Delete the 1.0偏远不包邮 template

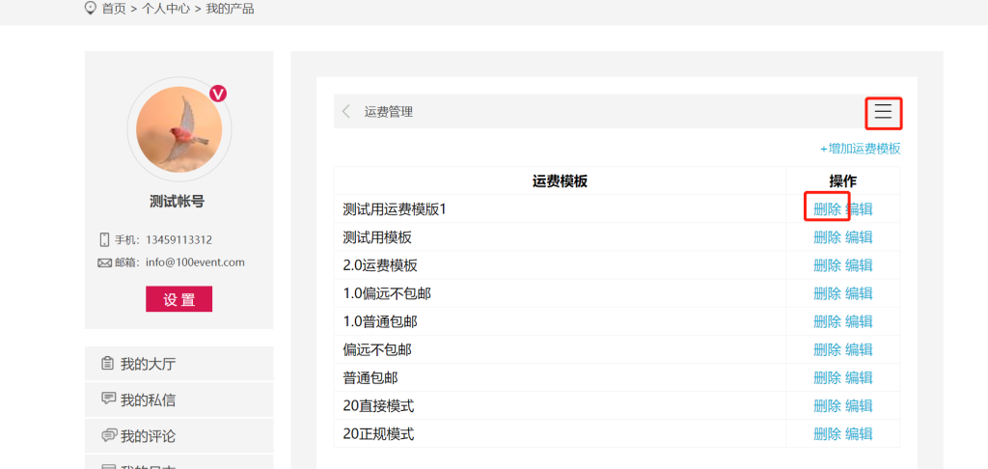(x=827, y=293)
